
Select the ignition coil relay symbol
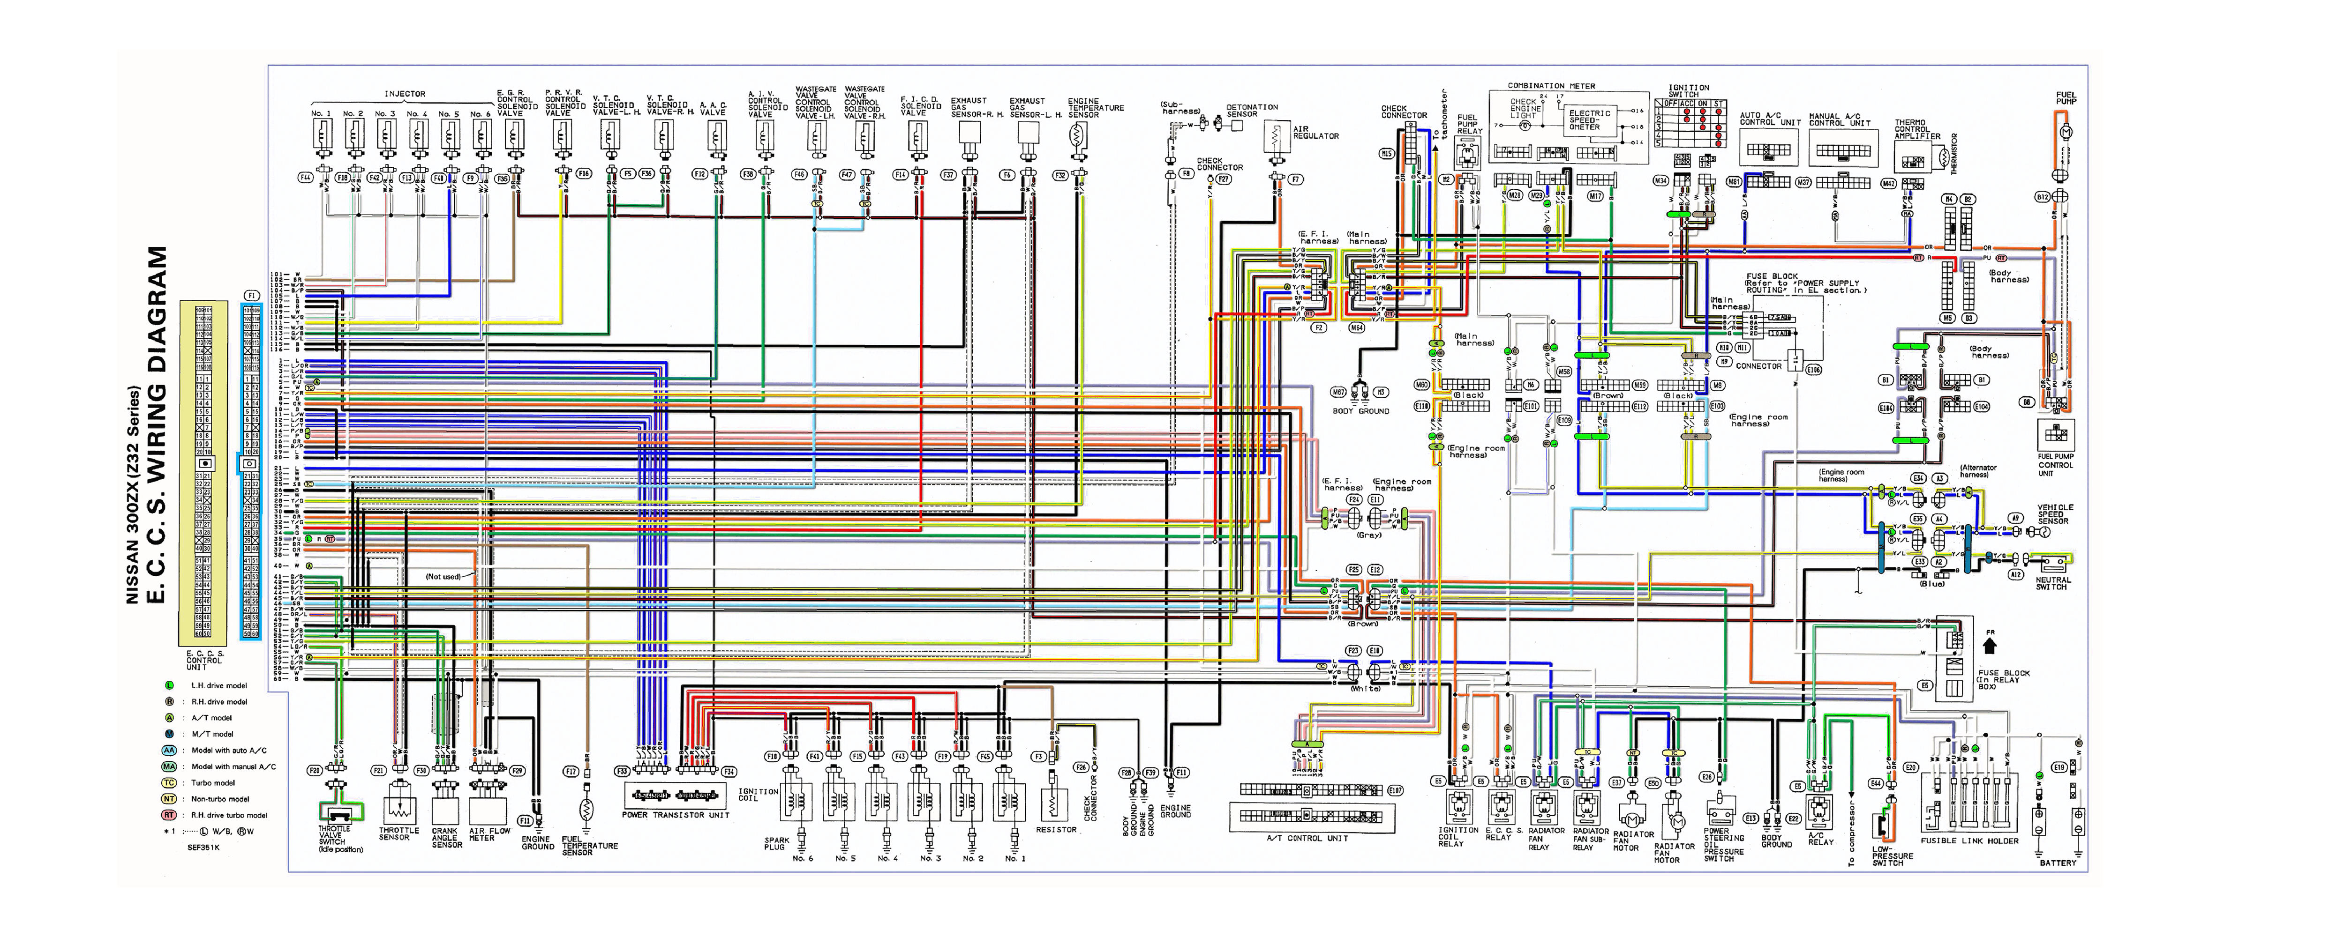[x=1458, y=808]
